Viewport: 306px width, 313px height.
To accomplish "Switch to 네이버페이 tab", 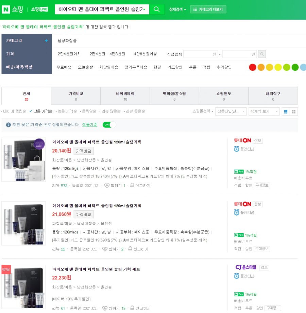I will pyautogui.click(x=125, y=96).
